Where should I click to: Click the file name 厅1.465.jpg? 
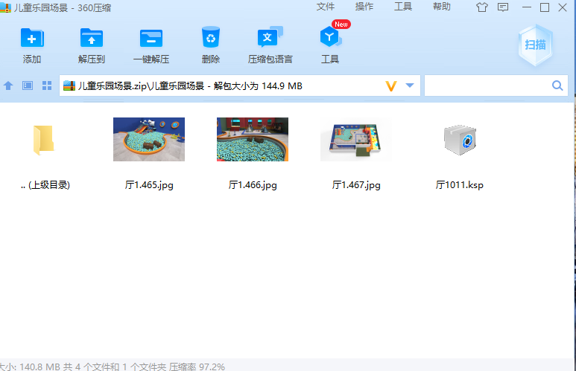149,185
